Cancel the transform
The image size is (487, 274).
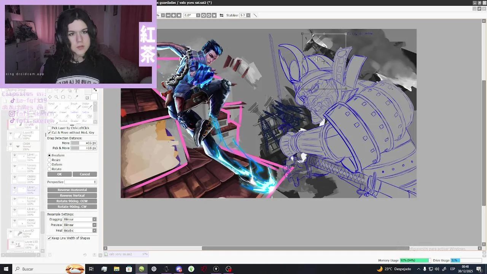tap(85, 174)
